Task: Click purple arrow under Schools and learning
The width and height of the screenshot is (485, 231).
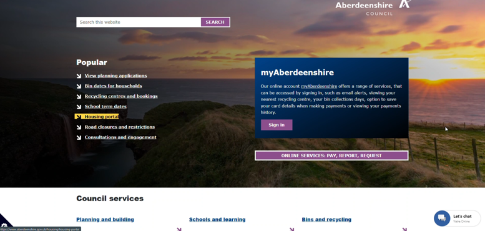Action: click(x=291, y=230)
